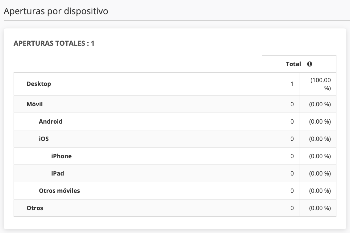Image resolution: width=350 pixels, height=233 pixels.
Task: Click the Móvil row count value
Action: point(292,104)
